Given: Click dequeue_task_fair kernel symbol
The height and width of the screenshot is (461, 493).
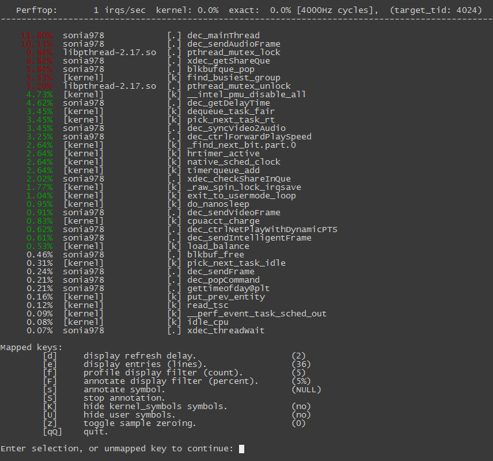Looking at the screenshot, I should click(x=231, y=112).
